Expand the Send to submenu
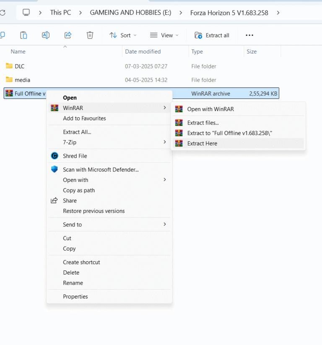 click(x=165, y=224)
